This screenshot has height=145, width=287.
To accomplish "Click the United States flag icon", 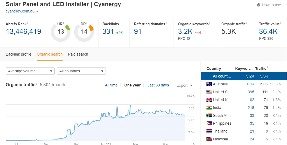I will (209, 92).
